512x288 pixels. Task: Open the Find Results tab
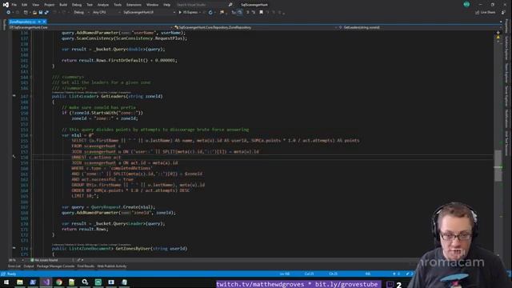point(86,266)
